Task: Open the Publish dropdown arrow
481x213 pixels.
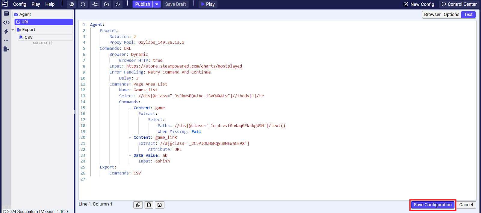Action: 157,4
